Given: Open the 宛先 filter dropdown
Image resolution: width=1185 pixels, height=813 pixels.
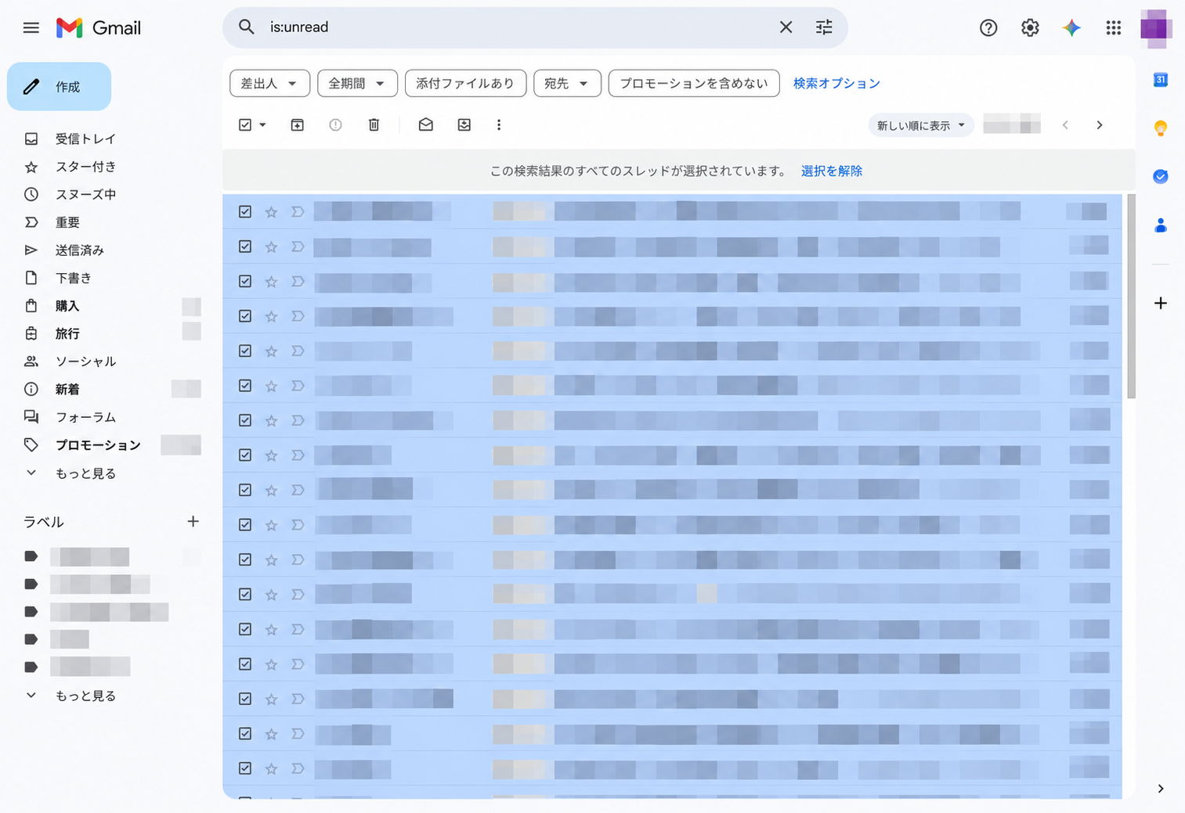Looking at the screenshot, I should tap(567, 84).
